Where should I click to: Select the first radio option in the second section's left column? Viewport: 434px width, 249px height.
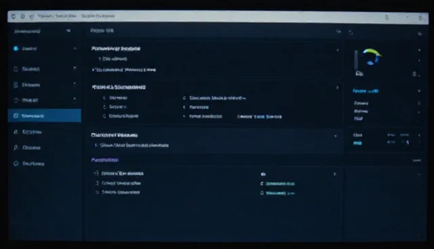click(104, 97)
